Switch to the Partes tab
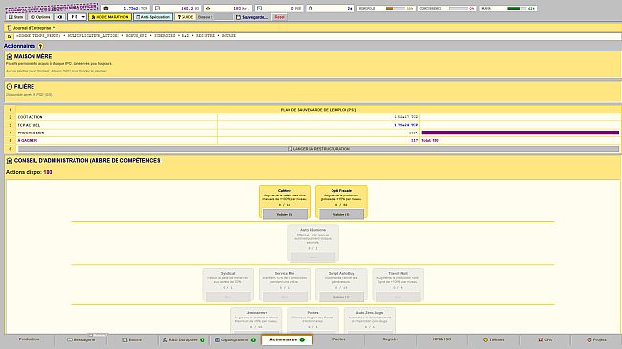The width and height of the screenshot is (622, 349). [339, 339]
